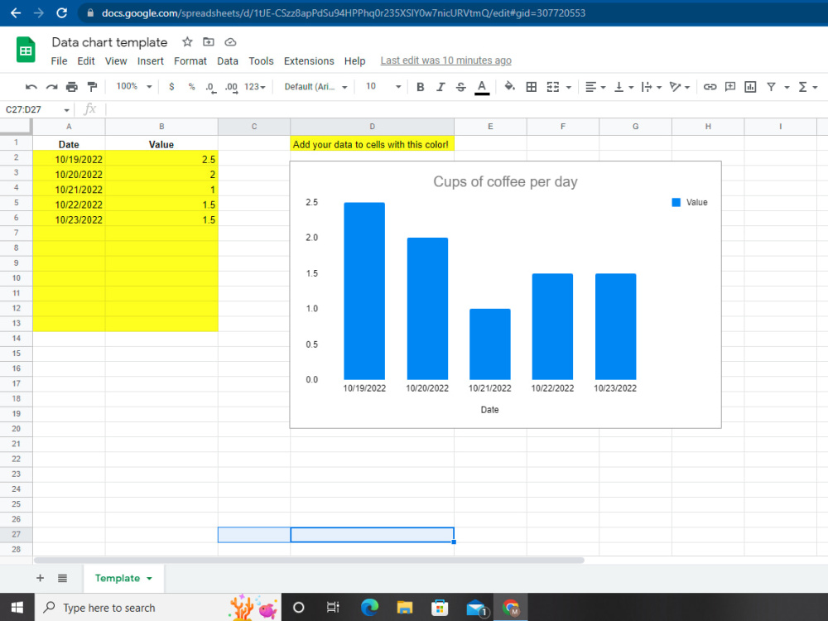This screenshot has width=828, height=621.
Task: Decrease decimal places icon
Action: tap(210, 87)
